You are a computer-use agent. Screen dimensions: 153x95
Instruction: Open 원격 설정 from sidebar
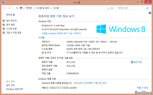[10, 25]
